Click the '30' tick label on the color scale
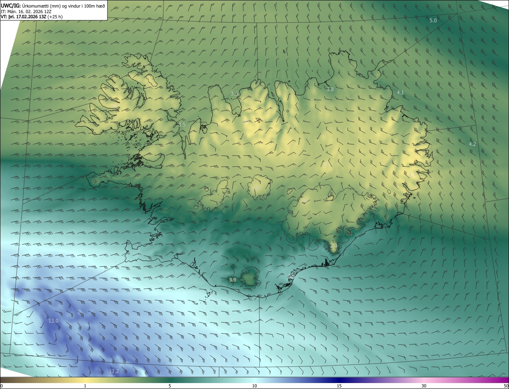Viewport: 509px width, 389px height. pos(424,386)
